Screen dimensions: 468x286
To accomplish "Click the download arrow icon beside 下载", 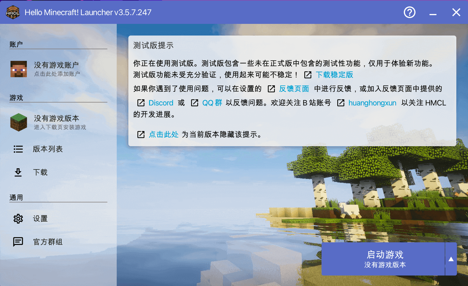I will (x=18, y=172).
